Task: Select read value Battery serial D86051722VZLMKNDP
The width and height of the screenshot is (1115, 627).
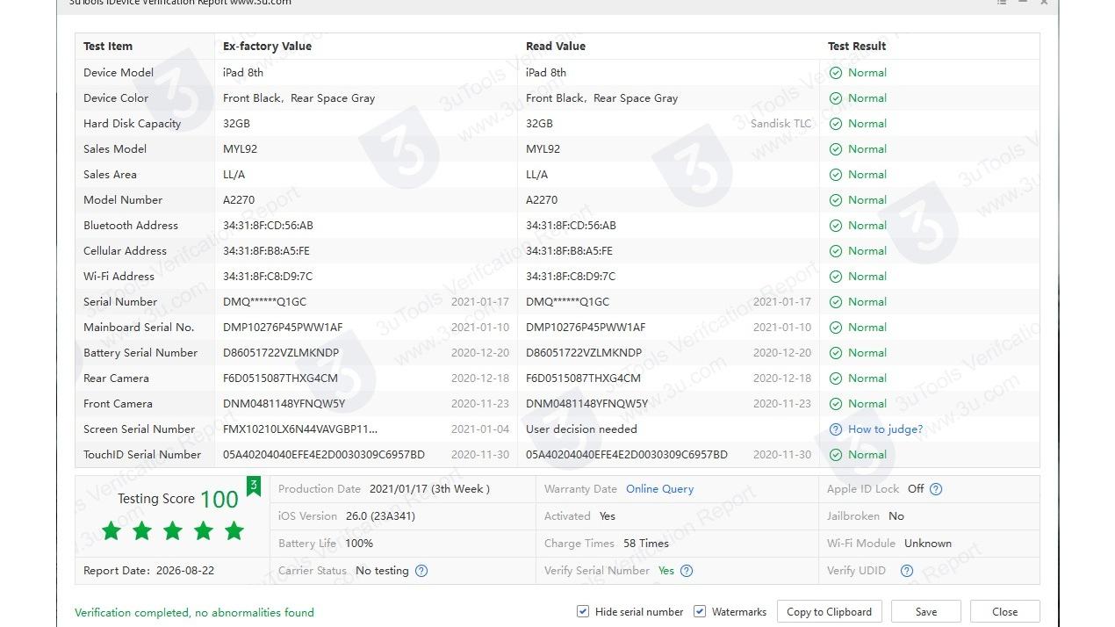Action: click(584, 353)
